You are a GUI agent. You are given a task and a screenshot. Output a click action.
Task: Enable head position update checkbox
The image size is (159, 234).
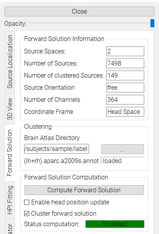pyautogui.click(x=26, y=202)
